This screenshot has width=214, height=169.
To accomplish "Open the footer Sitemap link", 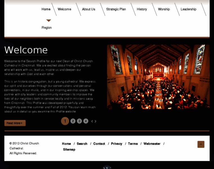I will click(x=69, y=150).
